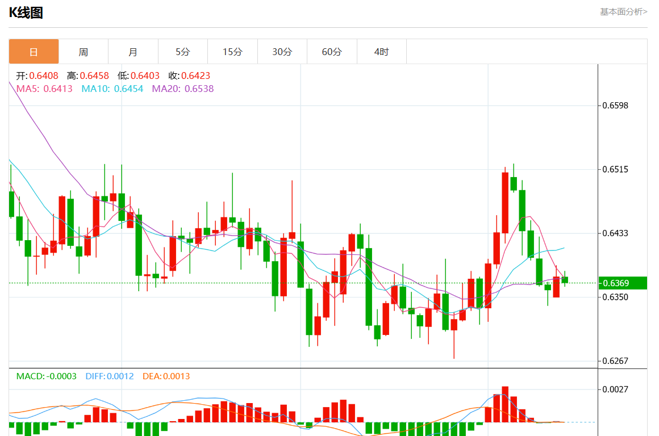Click the 0.6515 price axis label

click(x=615, y=169)
